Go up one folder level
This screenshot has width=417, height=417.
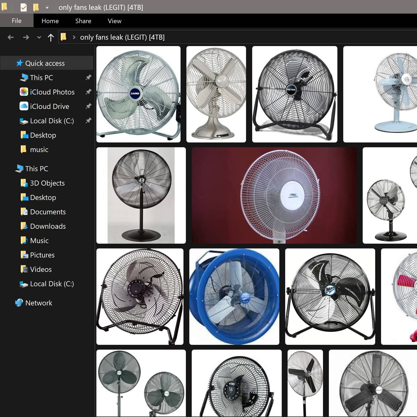(x=51, y=37)
